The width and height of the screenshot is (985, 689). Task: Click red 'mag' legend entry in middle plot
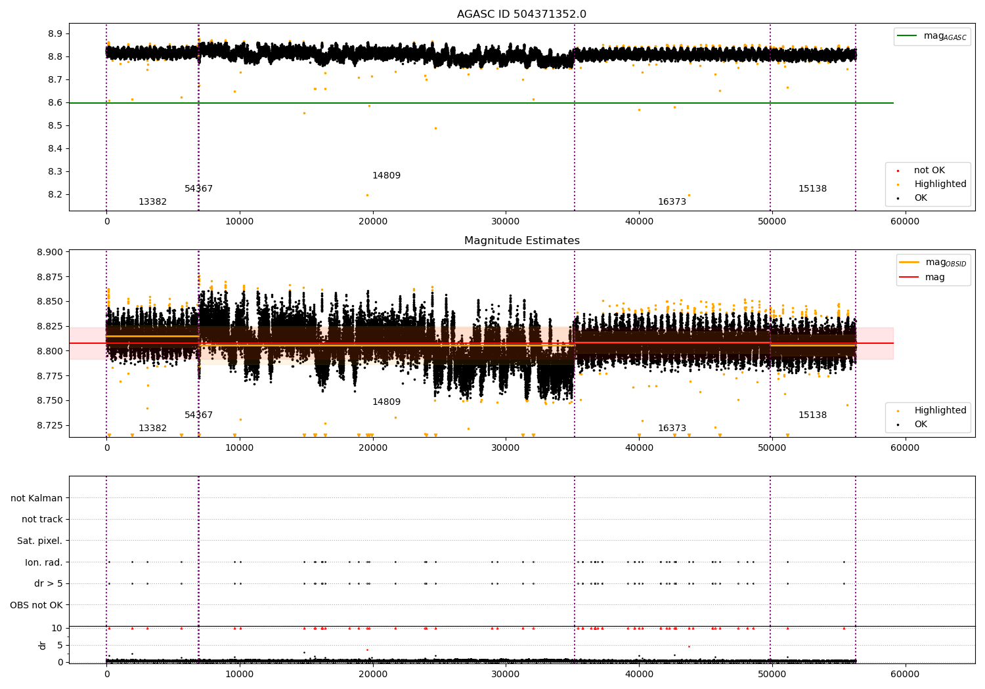coord(934,278)
